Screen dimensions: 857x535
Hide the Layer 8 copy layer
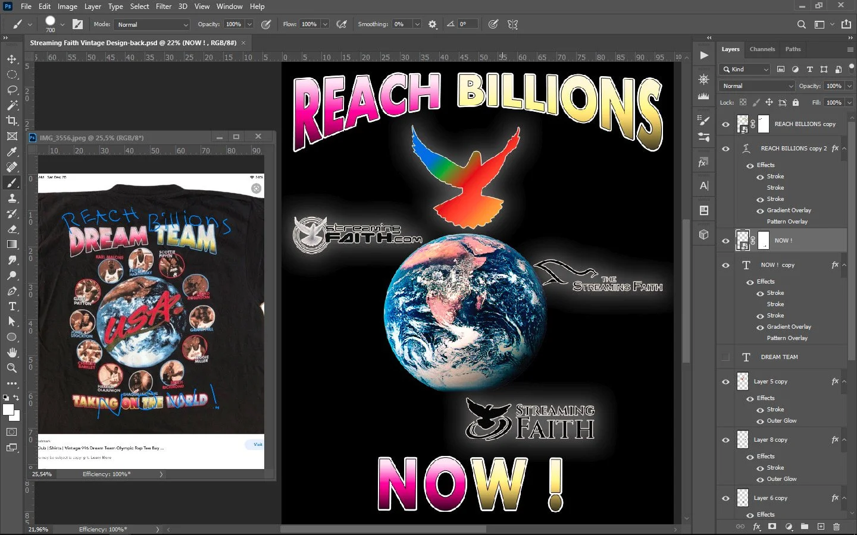[x=725, y=440]
